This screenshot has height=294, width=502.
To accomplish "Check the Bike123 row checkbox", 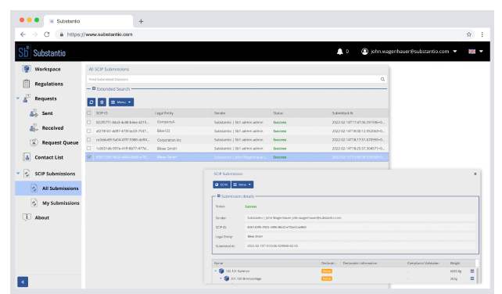I will (x=89, y=131).
